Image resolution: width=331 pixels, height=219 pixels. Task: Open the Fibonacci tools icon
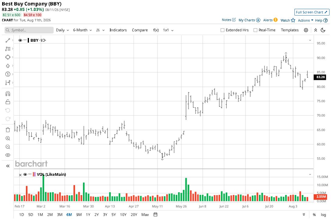(x=8, y=49)
